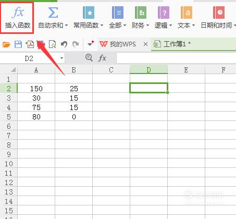The image size is (236, 219).
Task: Select column F header
Action: (220, 70)
